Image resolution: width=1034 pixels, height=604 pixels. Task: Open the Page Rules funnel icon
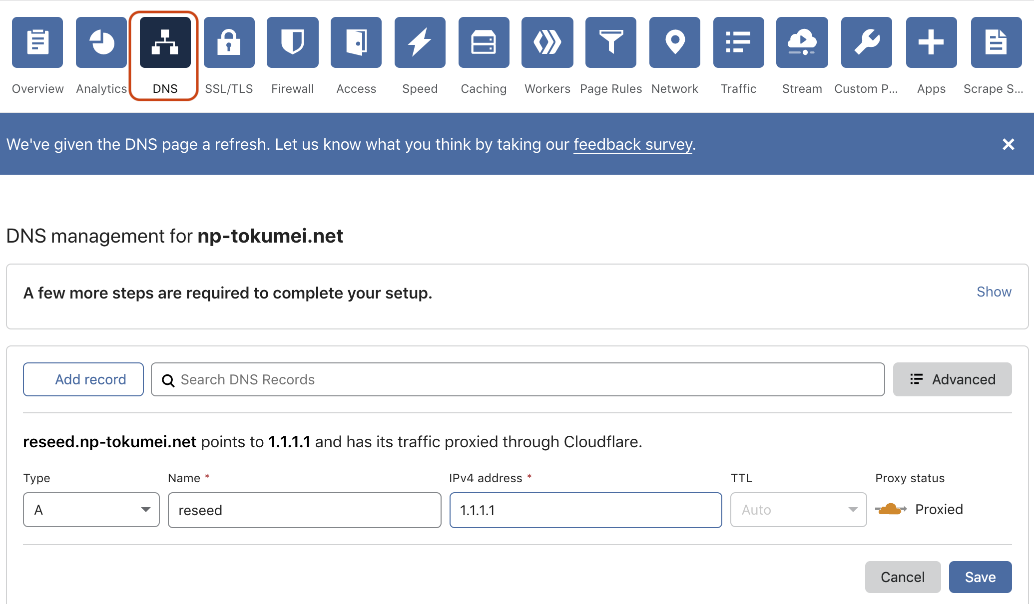pyautogui.click(x=611, y=42)
